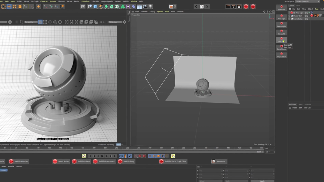Select the Dome Light icon
This screenshot has height=182, width=324.
(281, 25)
